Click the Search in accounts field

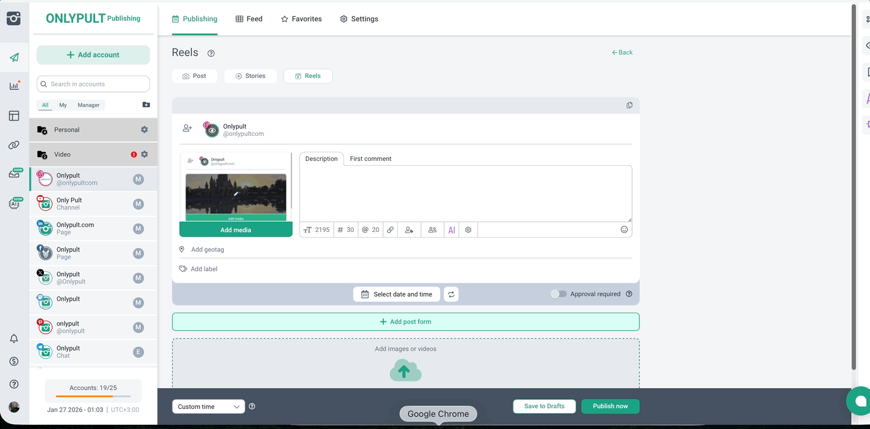[93, 84]
